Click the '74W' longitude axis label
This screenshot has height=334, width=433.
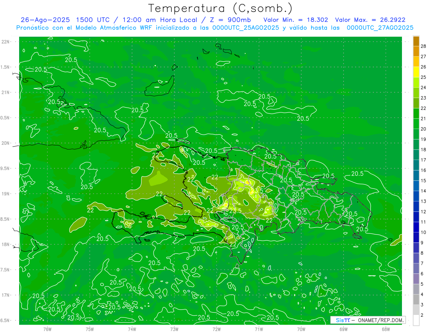[132, 329]
